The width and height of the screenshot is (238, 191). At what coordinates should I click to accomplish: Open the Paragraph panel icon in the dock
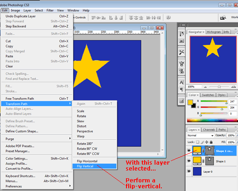[181, 90]
